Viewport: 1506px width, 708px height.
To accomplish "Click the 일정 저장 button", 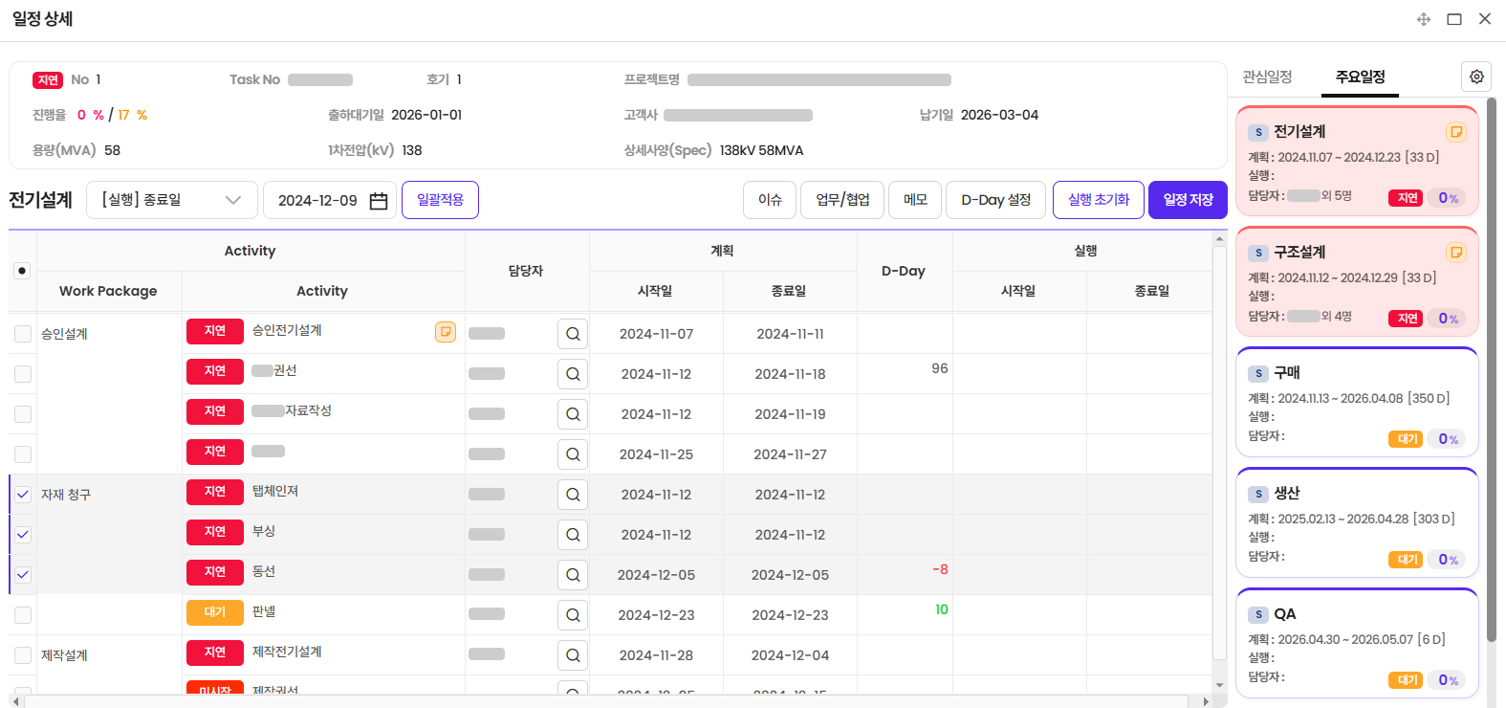I will click(1188, 200).
